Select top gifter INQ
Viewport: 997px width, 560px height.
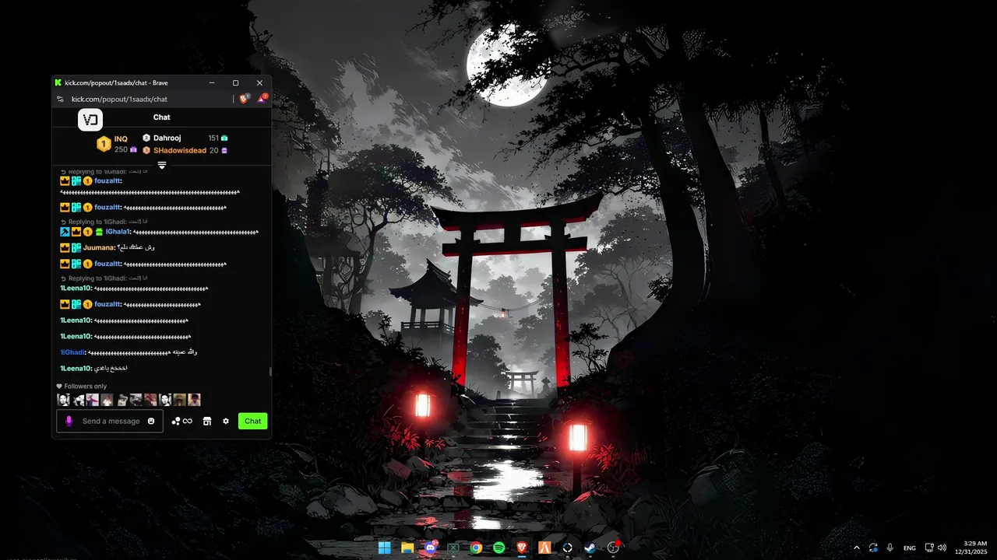pos(121,139)
